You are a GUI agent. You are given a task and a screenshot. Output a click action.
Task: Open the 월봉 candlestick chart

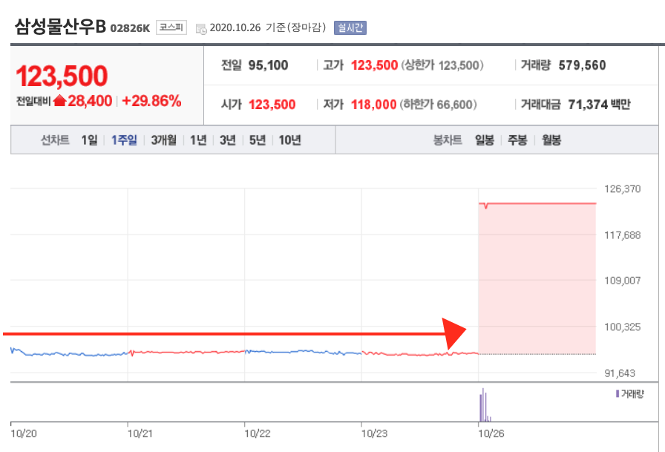click(x=551, y=140)
